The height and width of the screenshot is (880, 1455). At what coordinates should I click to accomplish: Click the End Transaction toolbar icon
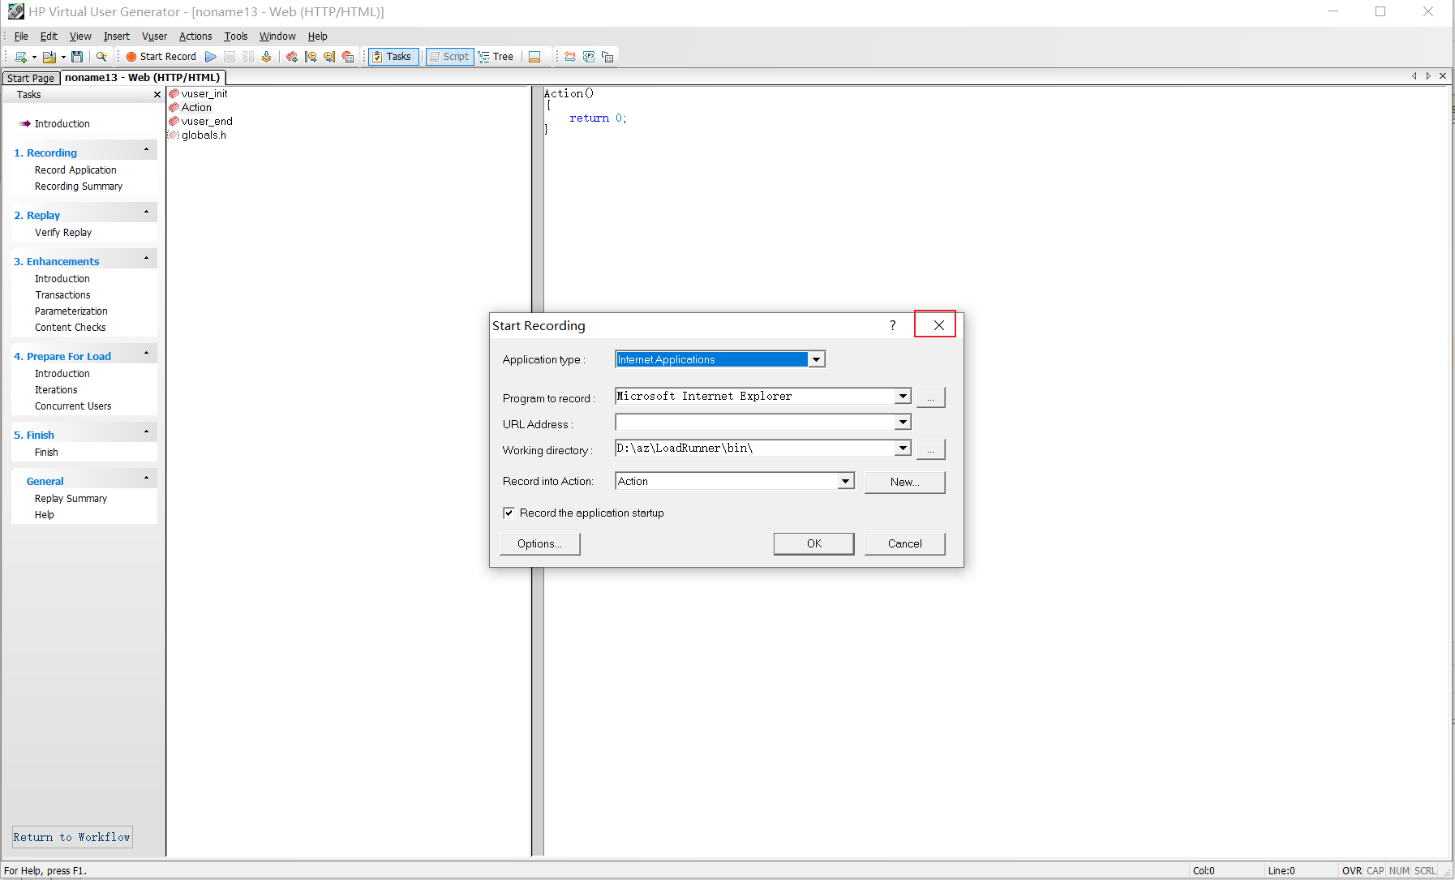[x=329, y=57]
